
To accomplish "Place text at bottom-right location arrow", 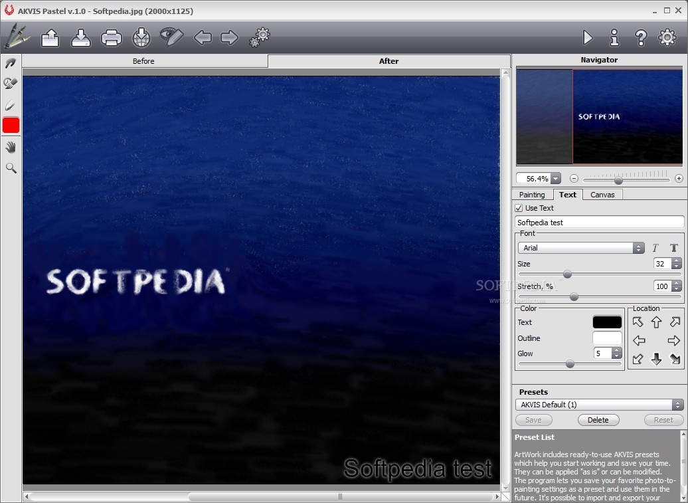I will point(675,359).
